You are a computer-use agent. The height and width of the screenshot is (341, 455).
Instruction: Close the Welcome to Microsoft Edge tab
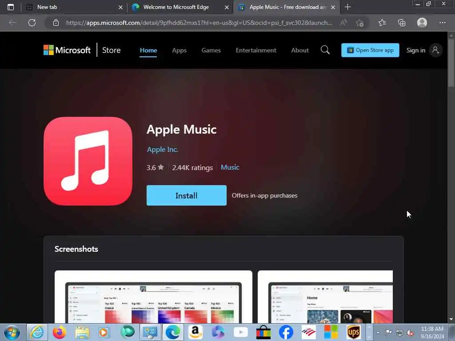pyautogui.click(x=227, y=7)
